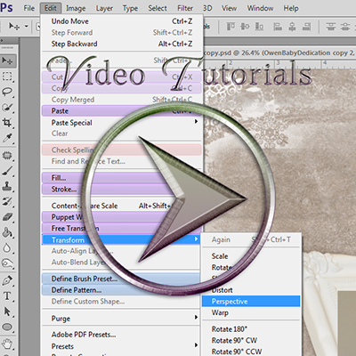Open the Layer menu
This screenshot has height=356, width=356.
104,8
